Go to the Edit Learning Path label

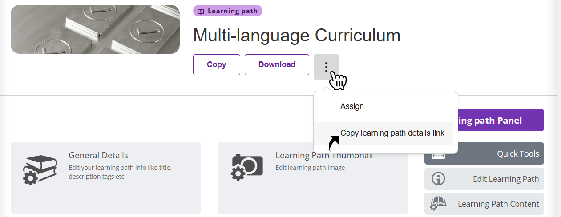coord(506,179)
